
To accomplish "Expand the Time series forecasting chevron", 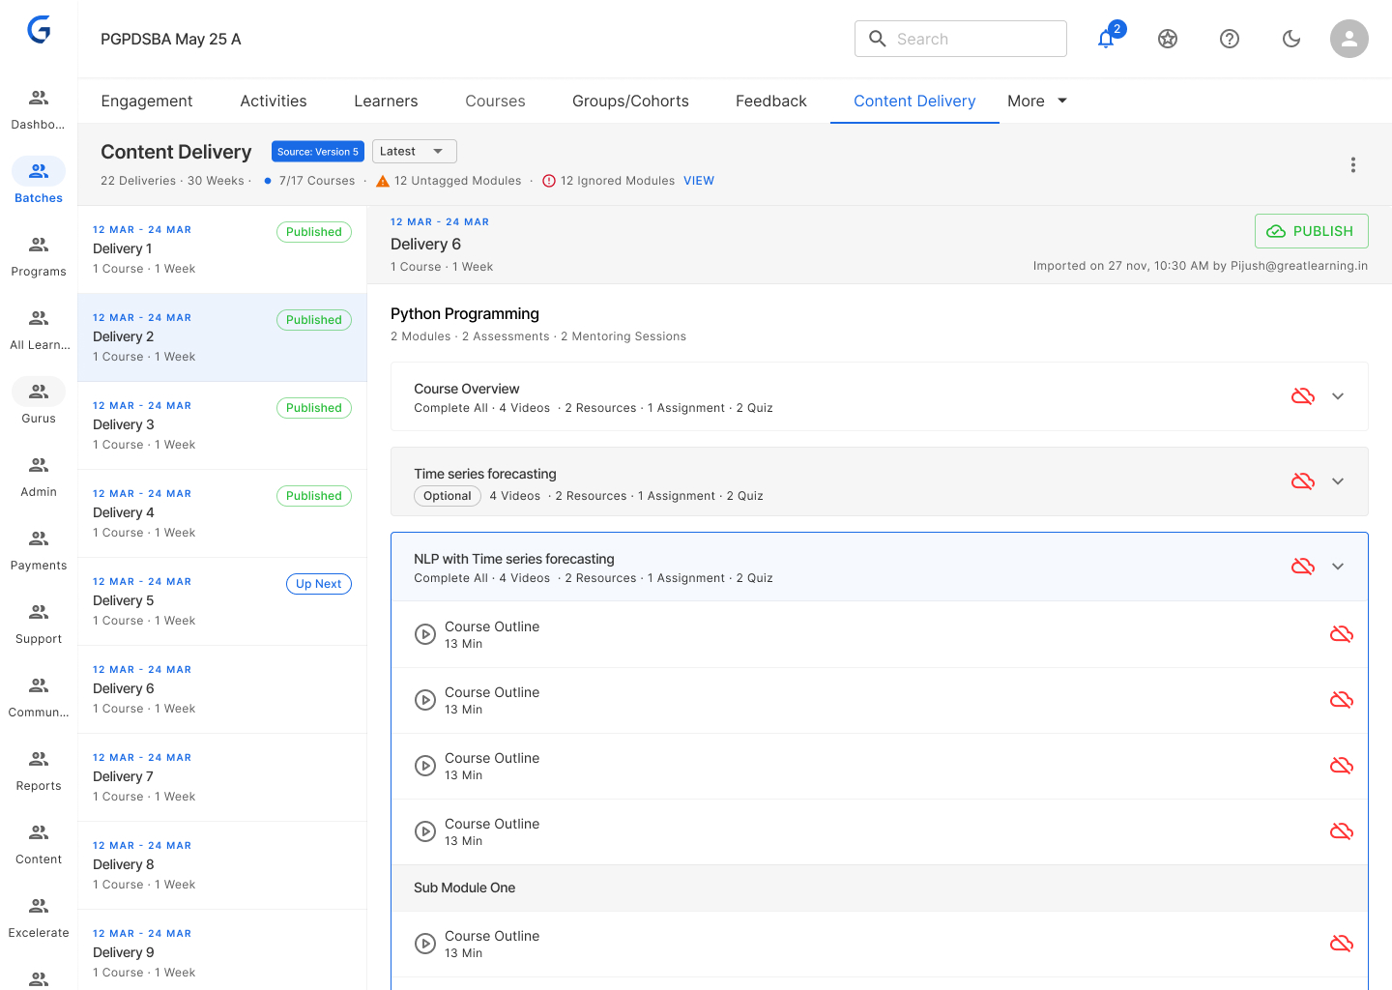I will click(x=1338, y=481).
